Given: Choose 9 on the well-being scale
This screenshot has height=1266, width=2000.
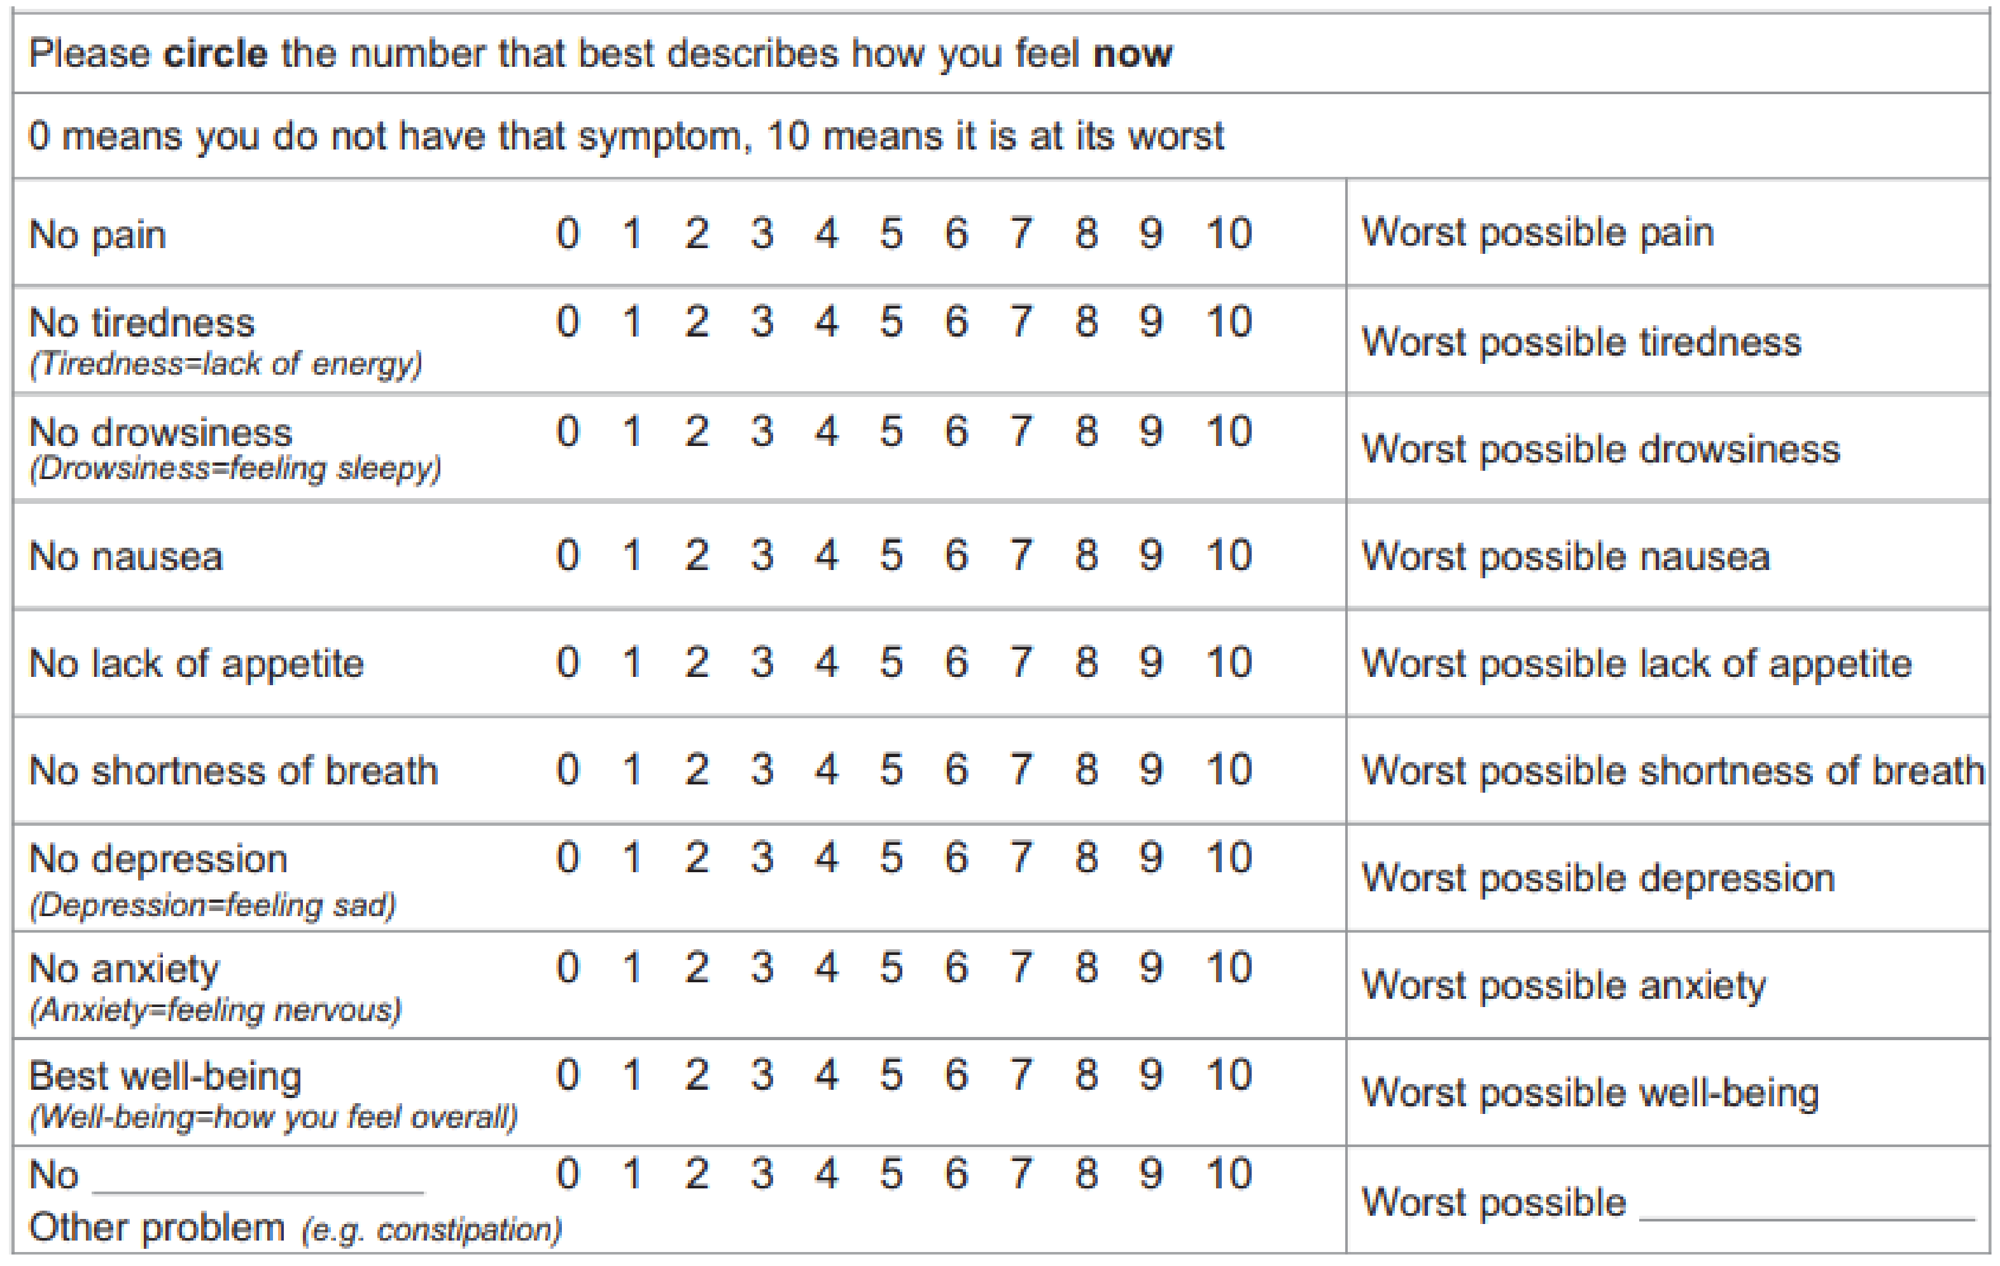Looking at the screenshot, I should 1150,1075.
